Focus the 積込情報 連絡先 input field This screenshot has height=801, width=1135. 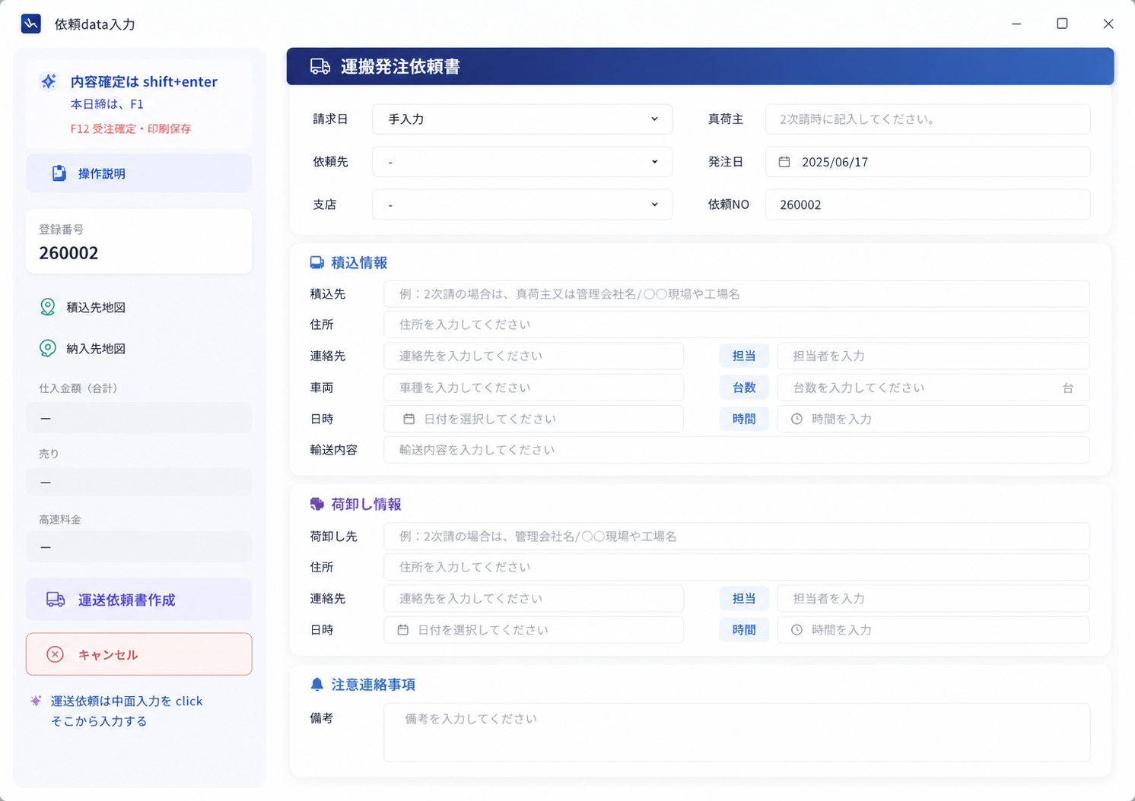[533, 356]
